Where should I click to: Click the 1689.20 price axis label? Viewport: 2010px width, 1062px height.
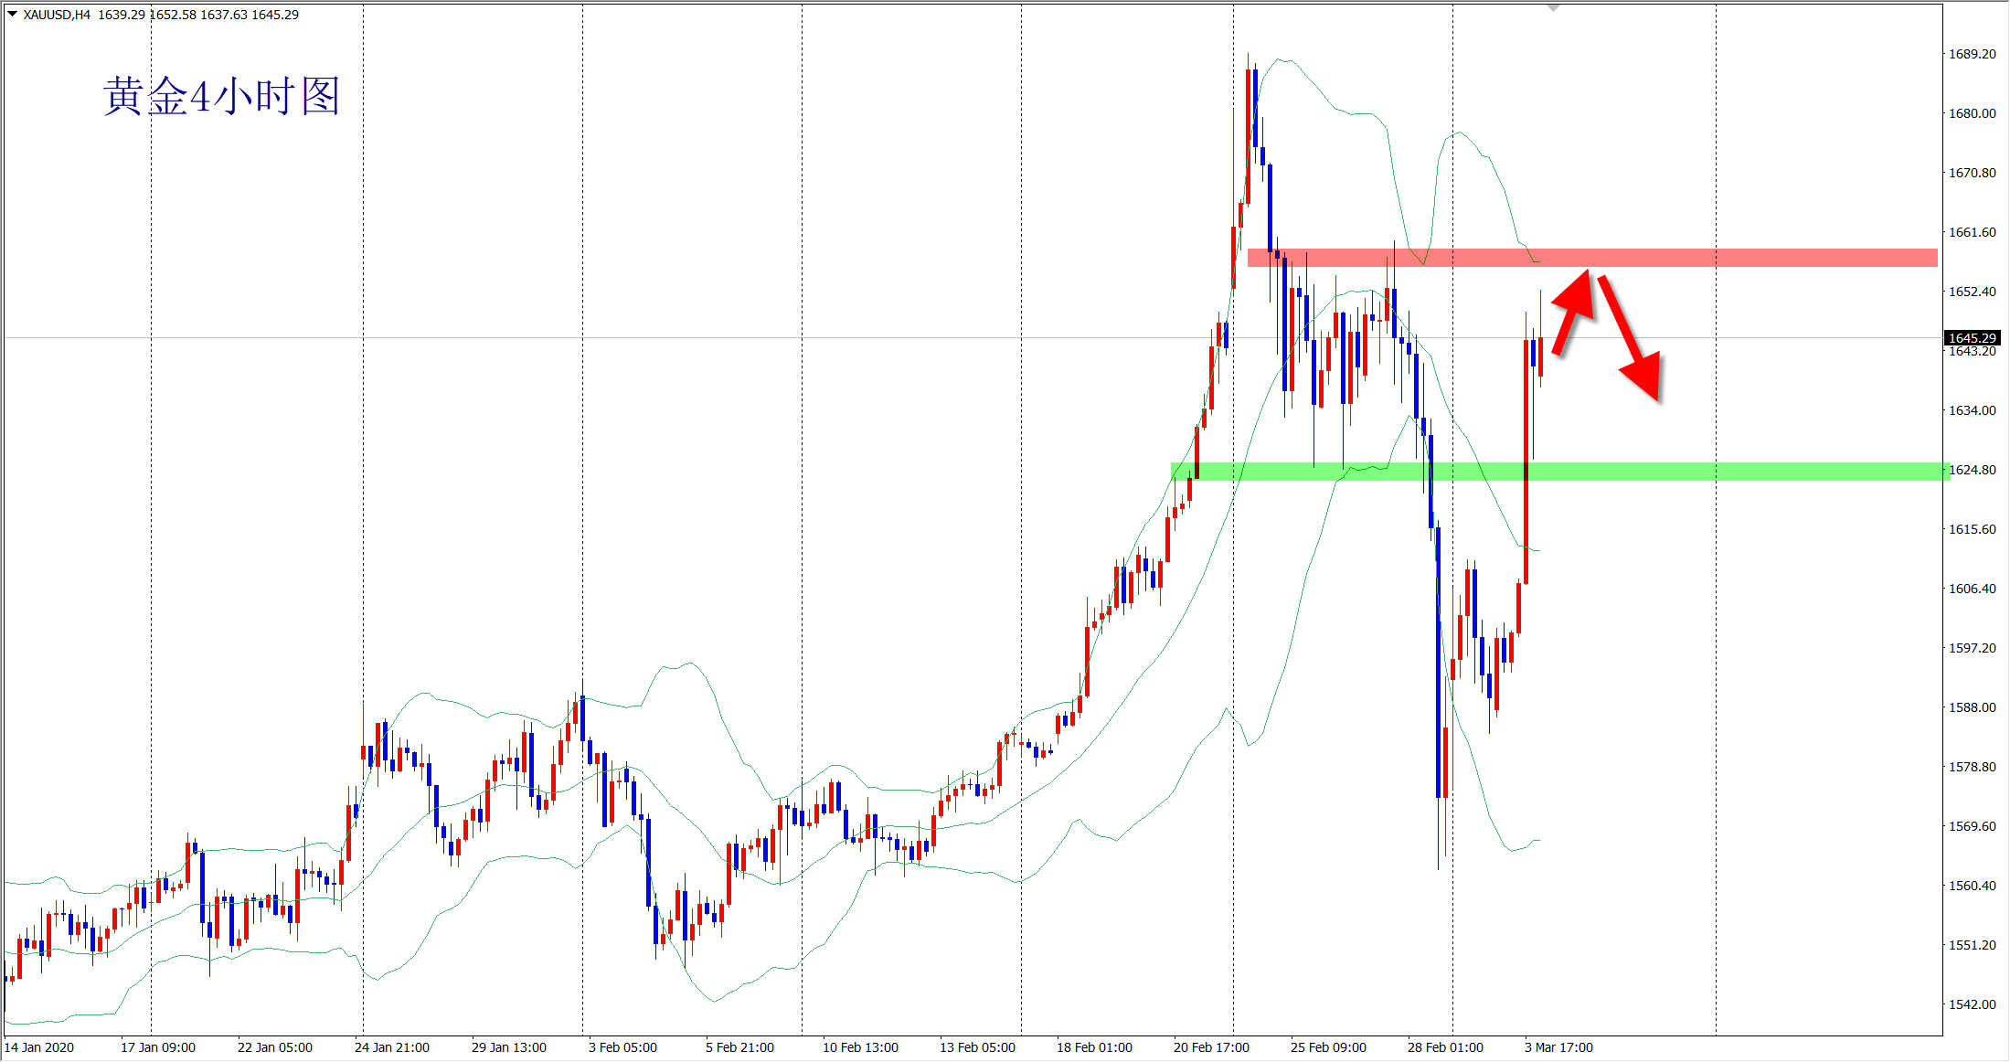[x=1972, y=54]
